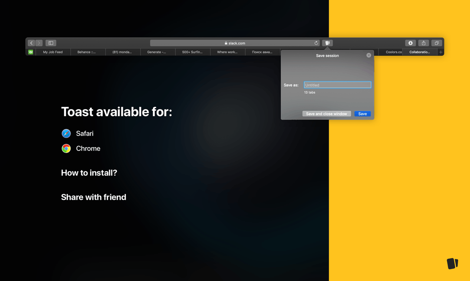Show Safari downloads
Screen dimensions: 470x281
(410, 43)
